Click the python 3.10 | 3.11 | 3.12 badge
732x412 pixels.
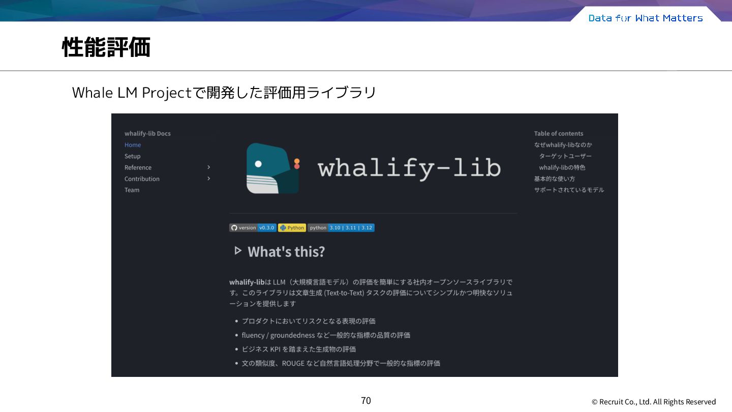coord(341,228)
